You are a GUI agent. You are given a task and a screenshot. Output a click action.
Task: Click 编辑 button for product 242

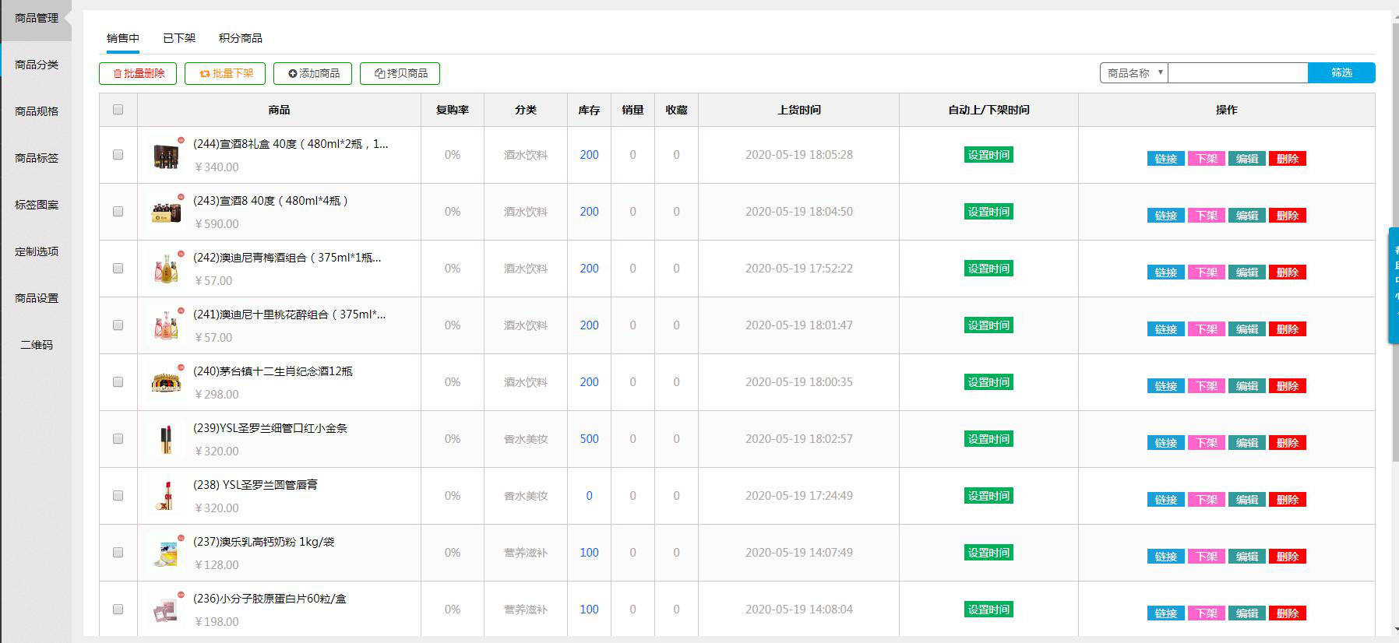[1247, 272]
